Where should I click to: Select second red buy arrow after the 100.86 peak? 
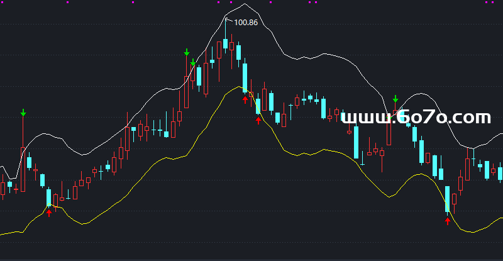point(258,120)
